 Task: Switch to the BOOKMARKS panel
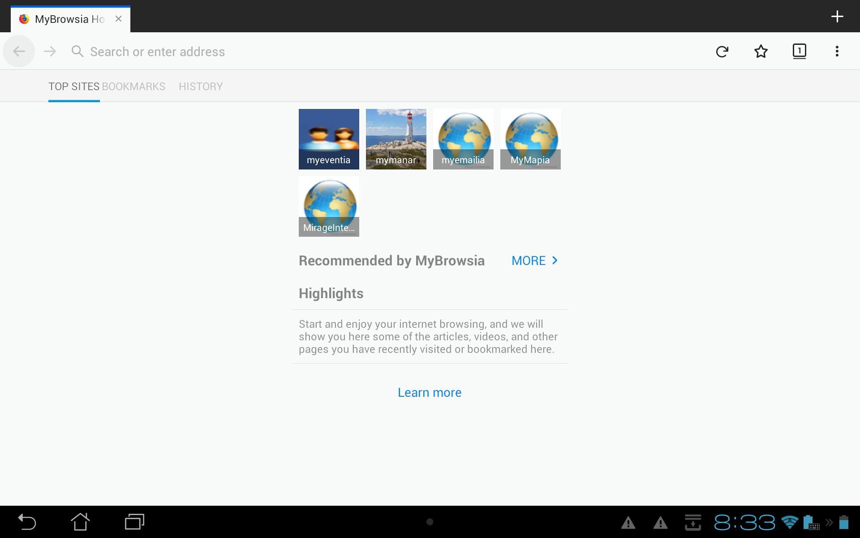coord(133,87)
